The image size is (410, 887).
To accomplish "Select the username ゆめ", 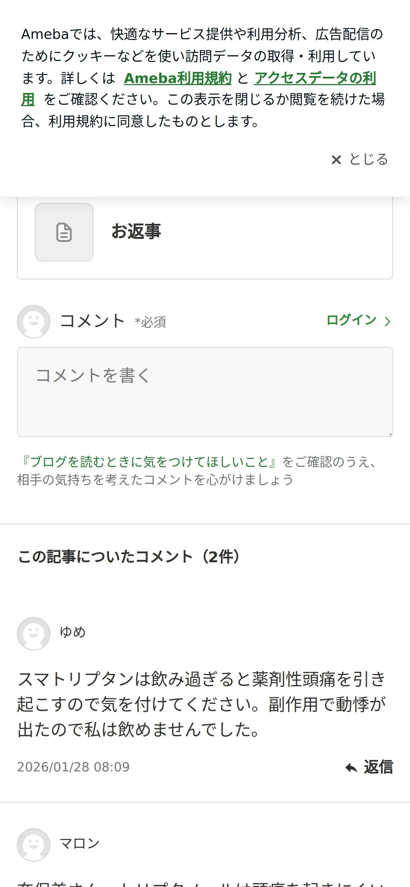I will (x=73, y=632).
